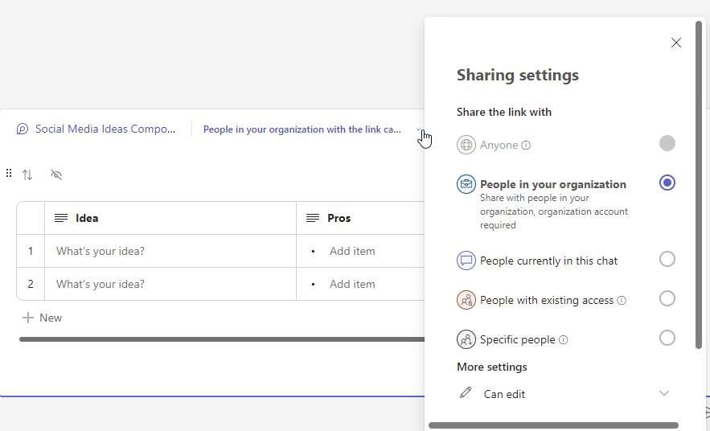
Task: Click the Loop component icon beside Social Media Ideas
Action: pyautogui.click(x=23, y=129)
